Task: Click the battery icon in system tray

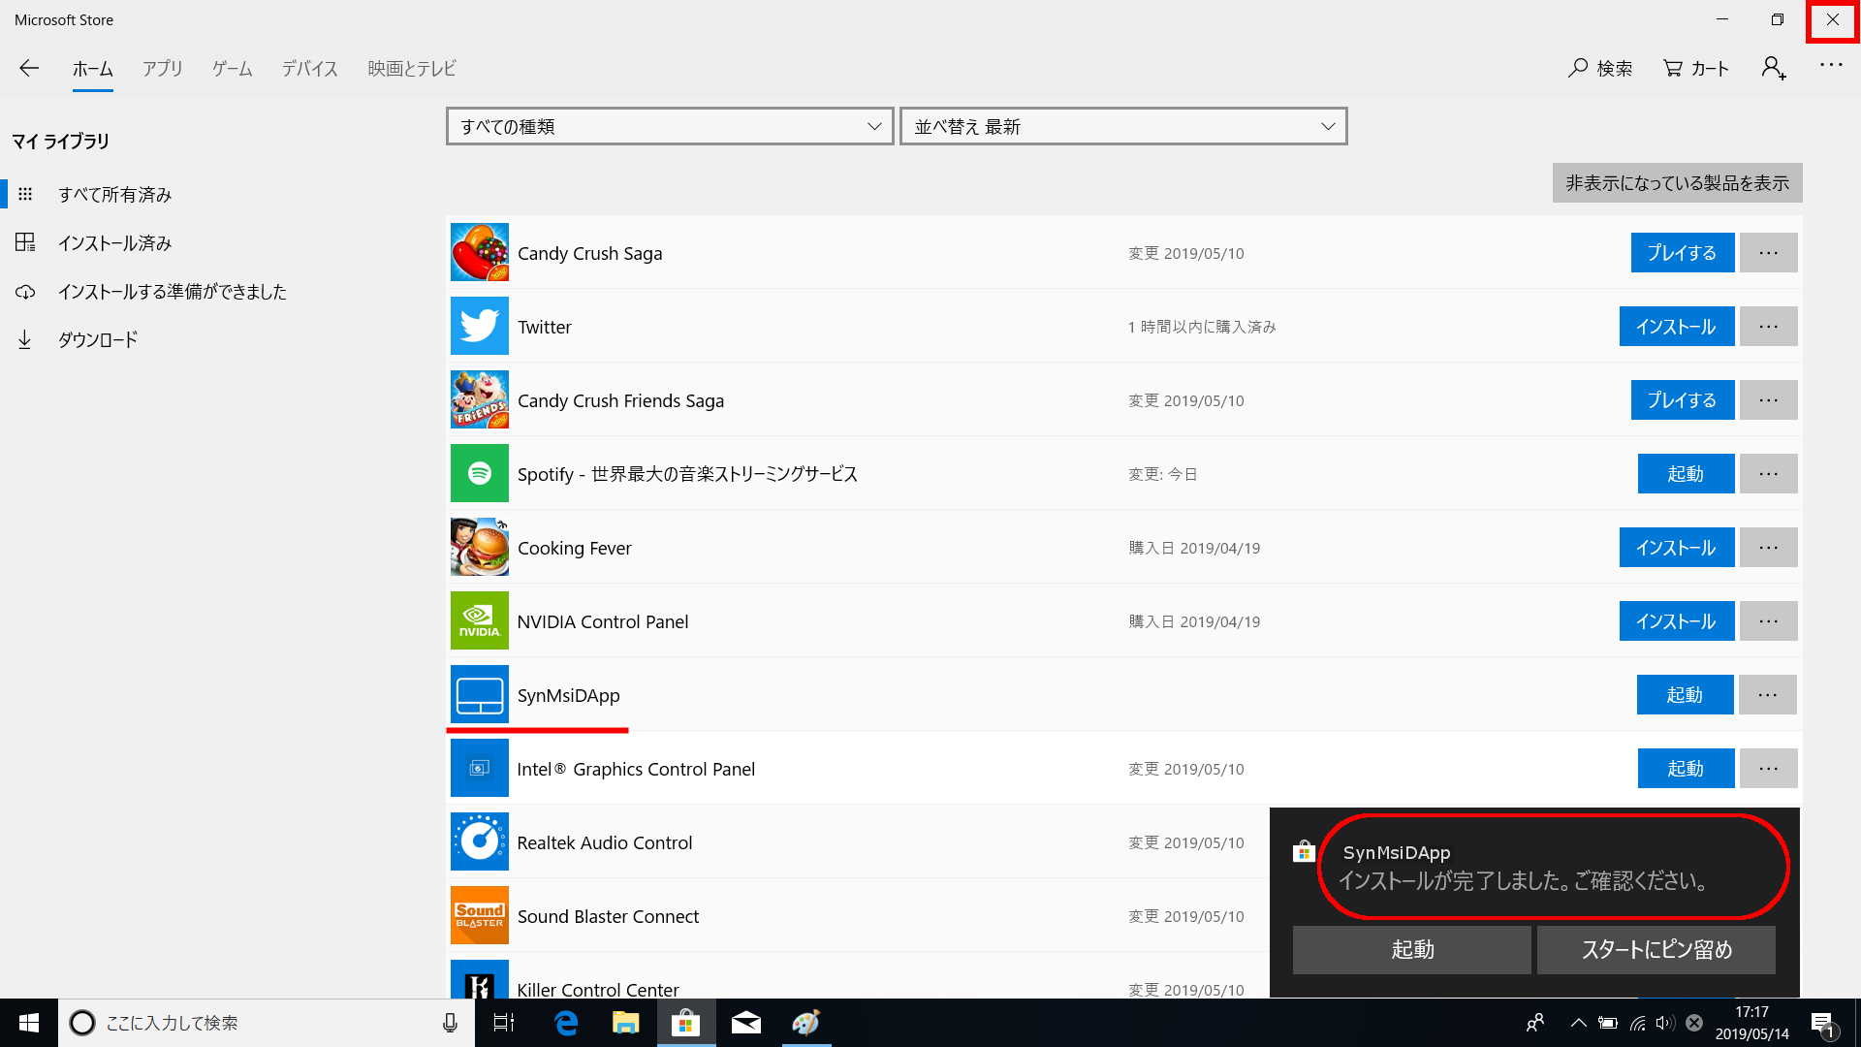Action: pos(1608,1023)
